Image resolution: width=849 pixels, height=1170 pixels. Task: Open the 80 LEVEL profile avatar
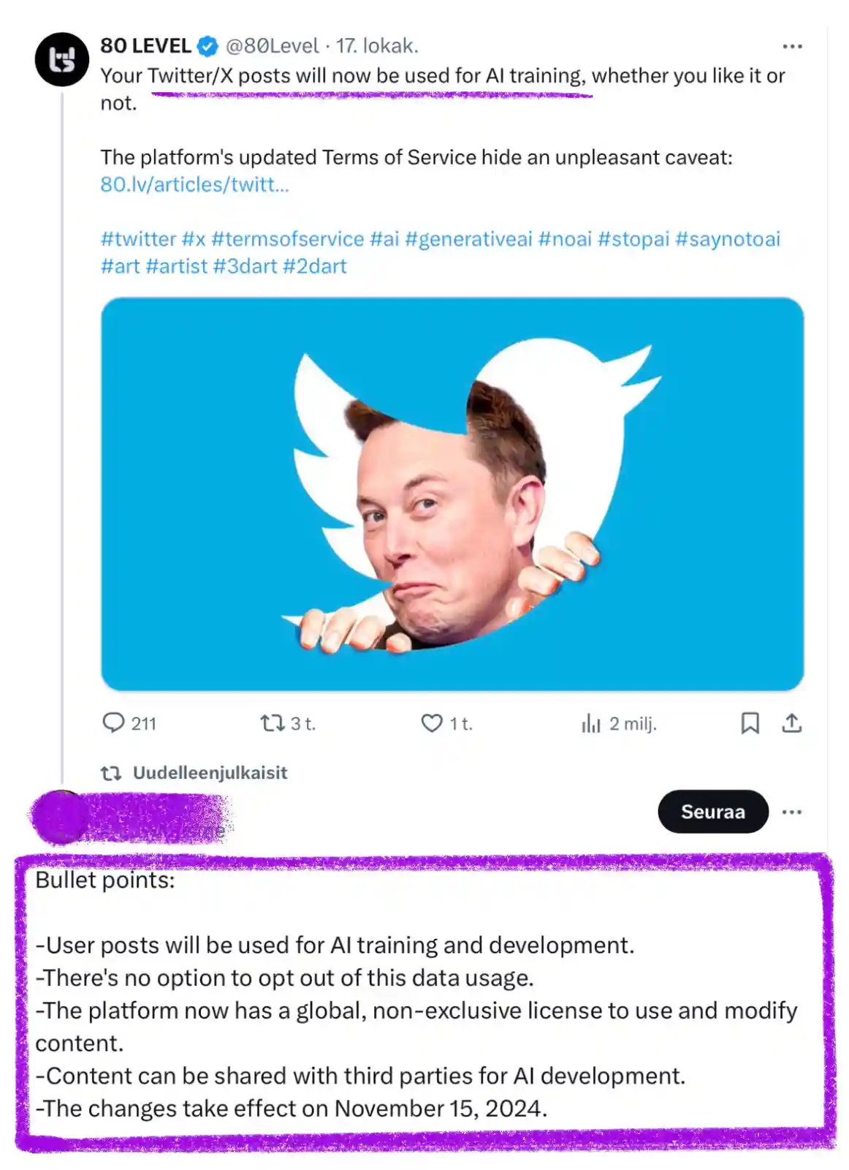point(62,60)
